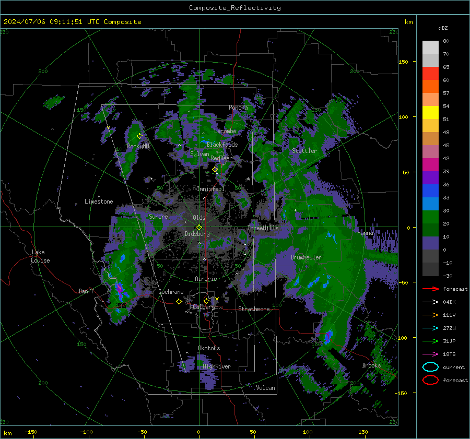Click the orange 111V arrow in legend
470x439 pixels.
click(x=430, y=315)
